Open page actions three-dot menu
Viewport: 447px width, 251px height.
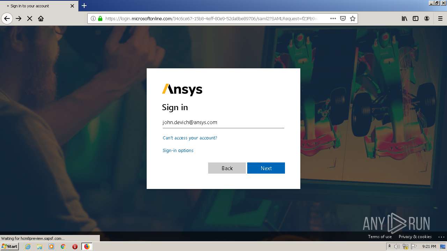(x=333, y=18)
